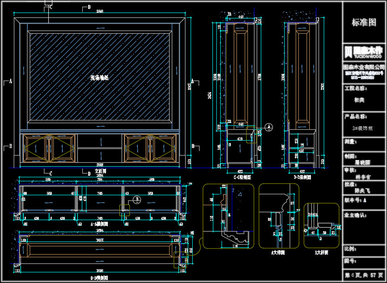Select the 立面图 elevation view title
Image resolution: width=387 pixels, height=283 pixels.
coord(101,171)
